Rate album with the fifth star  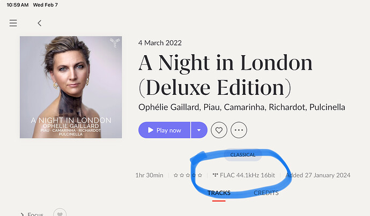[200, 175]
